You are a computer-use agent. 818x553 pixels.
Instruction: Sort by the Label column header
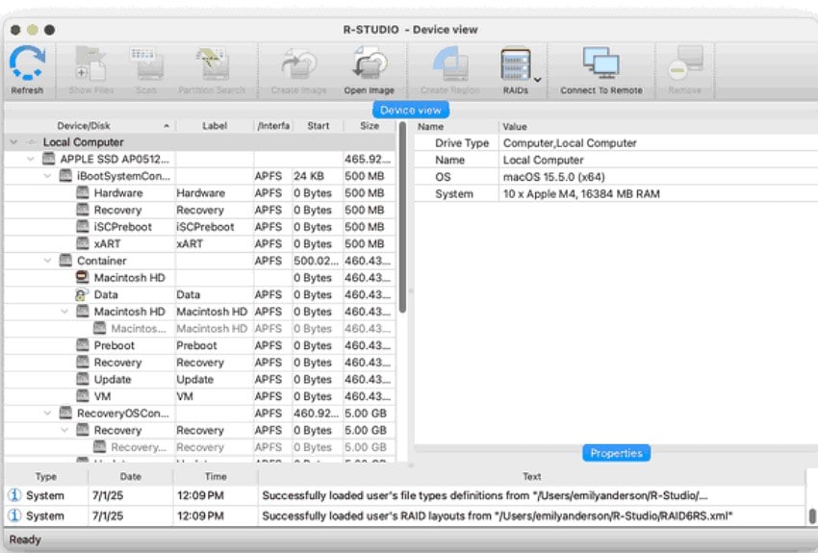(x=215, y=126)
